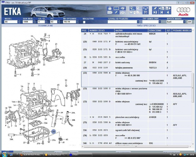Select the 'pierscien uszczelniajacy' row
Screen dimensions: 196x157
pyautogui.click(x=136, y=117)
